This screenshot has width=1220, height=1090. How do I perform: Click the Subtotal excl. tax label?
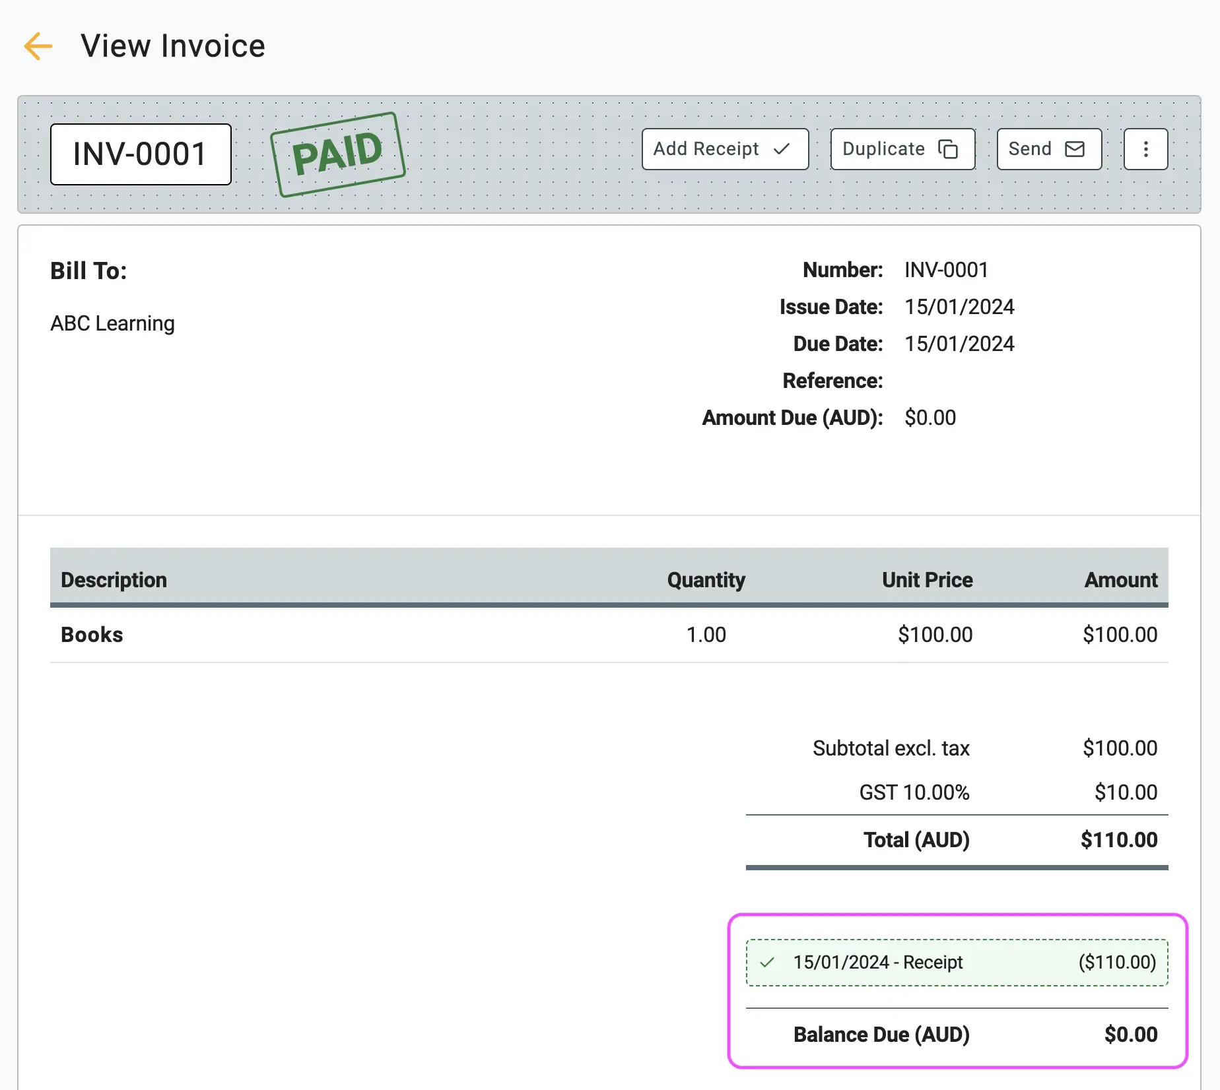pos(891,748)
